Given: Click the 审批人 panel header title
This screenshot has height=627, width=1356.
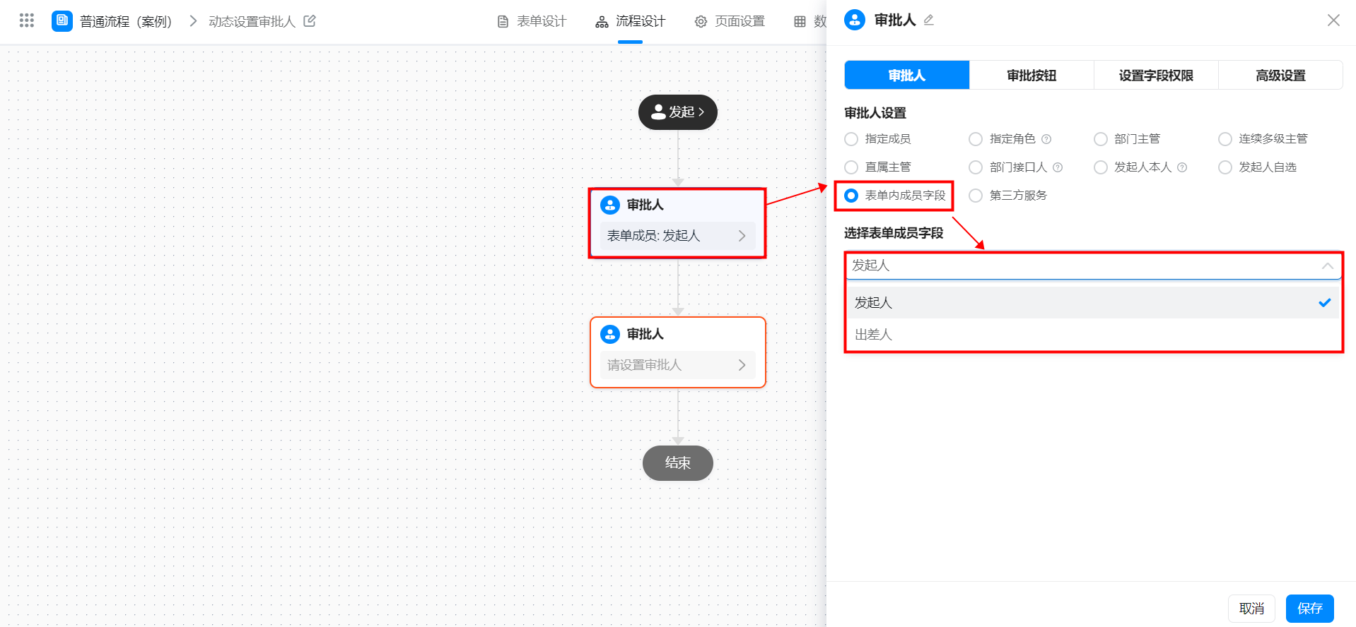Looking at the screenshot, I should point(895,20).
